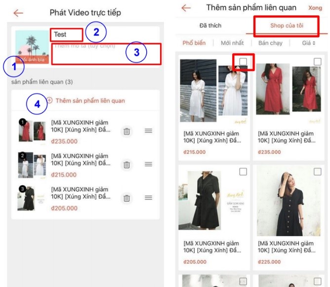Delete the đ235.000 red dress product
The width and height of the screenshot is (330, 287).
click(127, 131)
